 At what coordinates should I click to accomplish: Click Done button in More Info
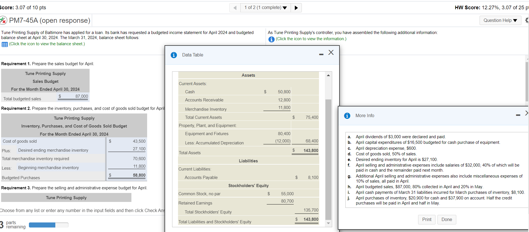[x=447, y=220]
